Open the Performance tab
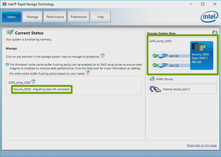Image resolution: width=221 pixels, height=157 pixels. pos(55,17)
